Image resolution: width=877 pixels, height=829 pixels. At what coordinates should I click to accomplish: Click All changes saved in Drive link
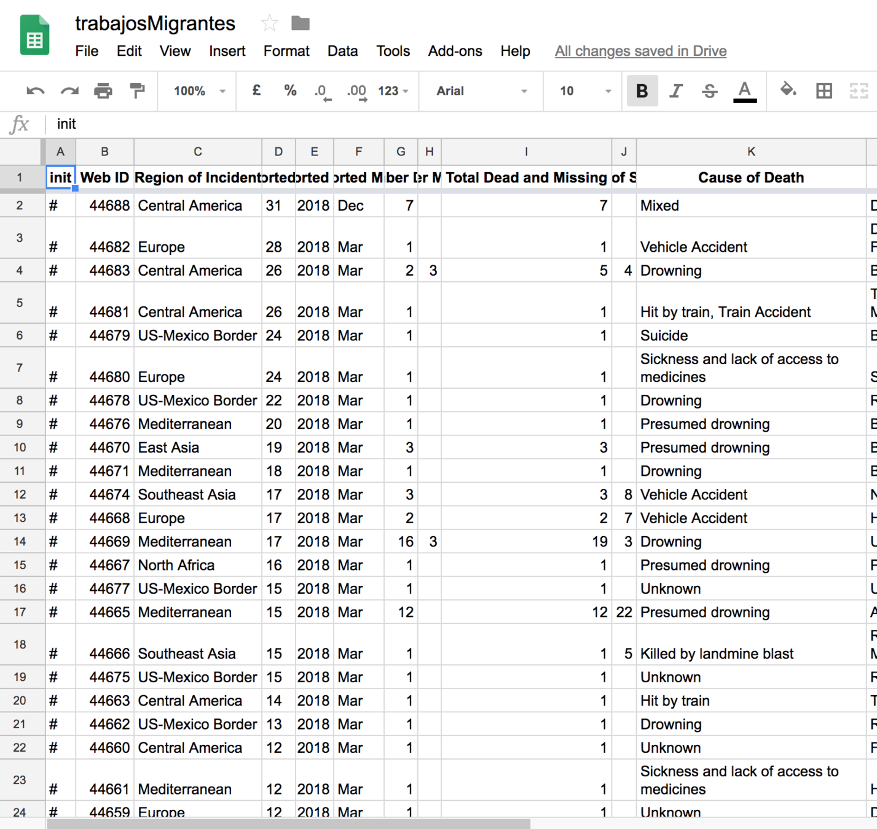click(x=640, y=51)
